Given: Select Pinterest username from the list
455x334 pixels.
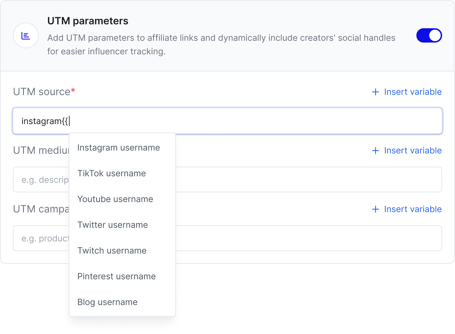Looking at the screenshot, I should [x=117, y=276].
